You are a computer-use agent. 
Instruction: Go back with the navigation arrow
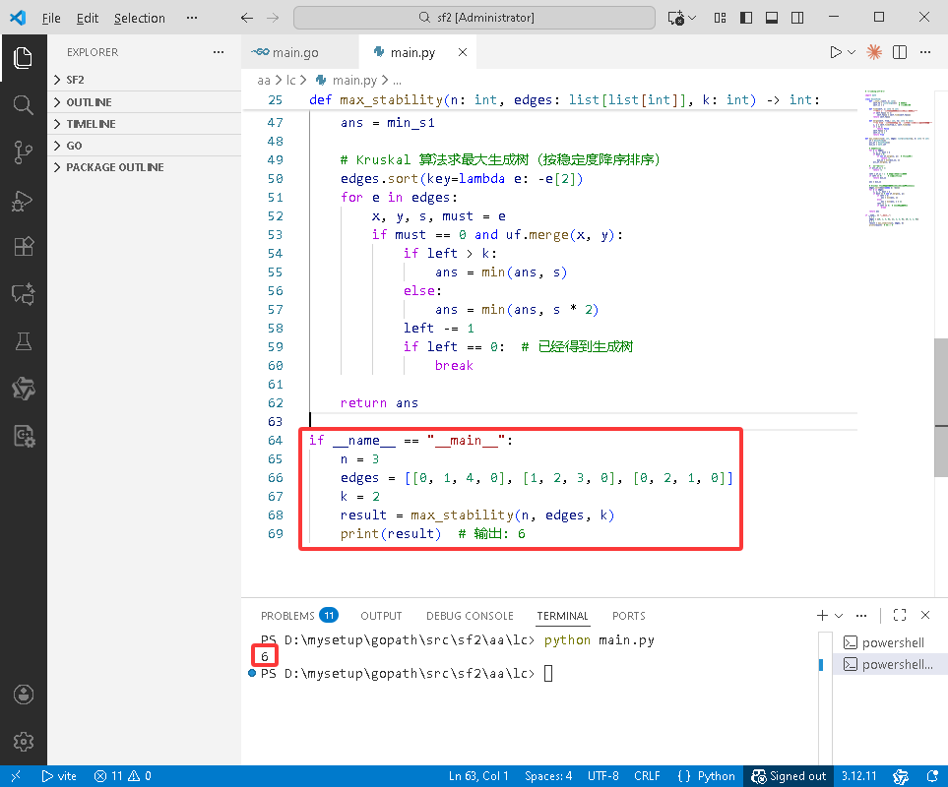click(x=247, y=18)
